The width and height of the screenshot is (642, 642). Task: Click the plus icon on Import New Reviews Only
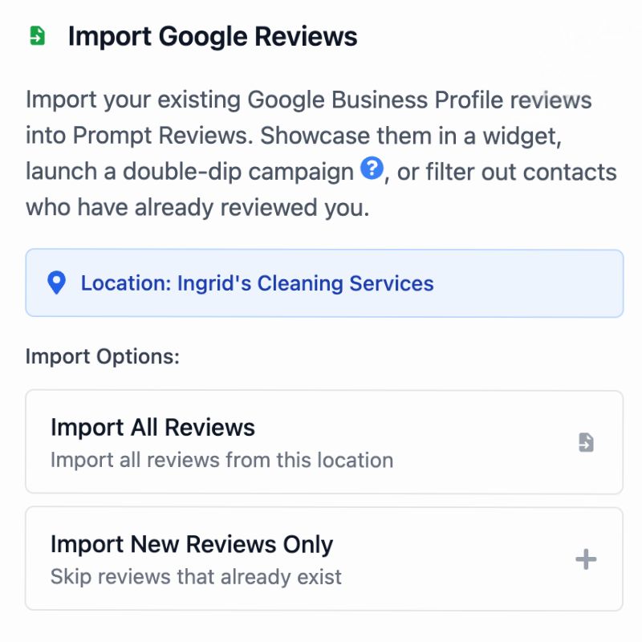(586, 558)
